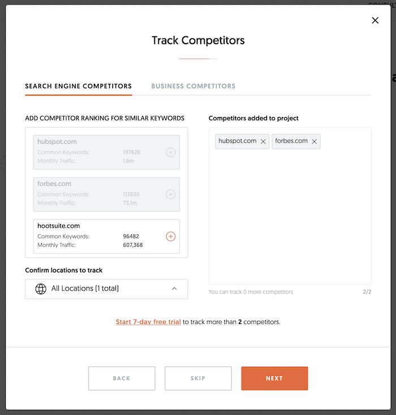Remove forbes.com chip using its X
The image size is (396, 415).
tap(315, 142)
